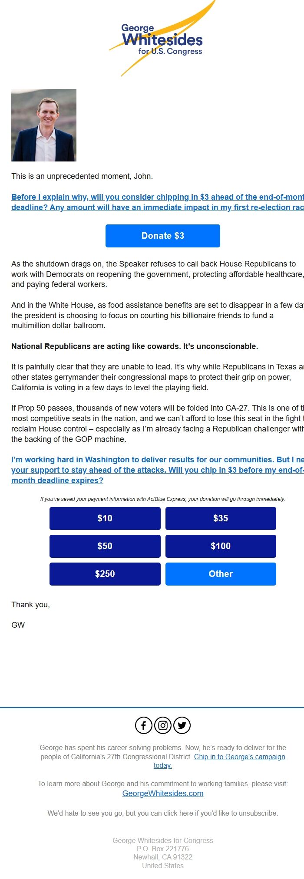
Task: Select the $100 donation amount
Action: coord(221,546)
